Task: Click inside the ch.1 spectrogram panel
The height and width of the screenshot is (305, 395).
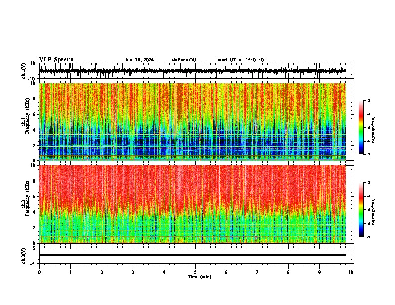Action: [x=193, y=122]
